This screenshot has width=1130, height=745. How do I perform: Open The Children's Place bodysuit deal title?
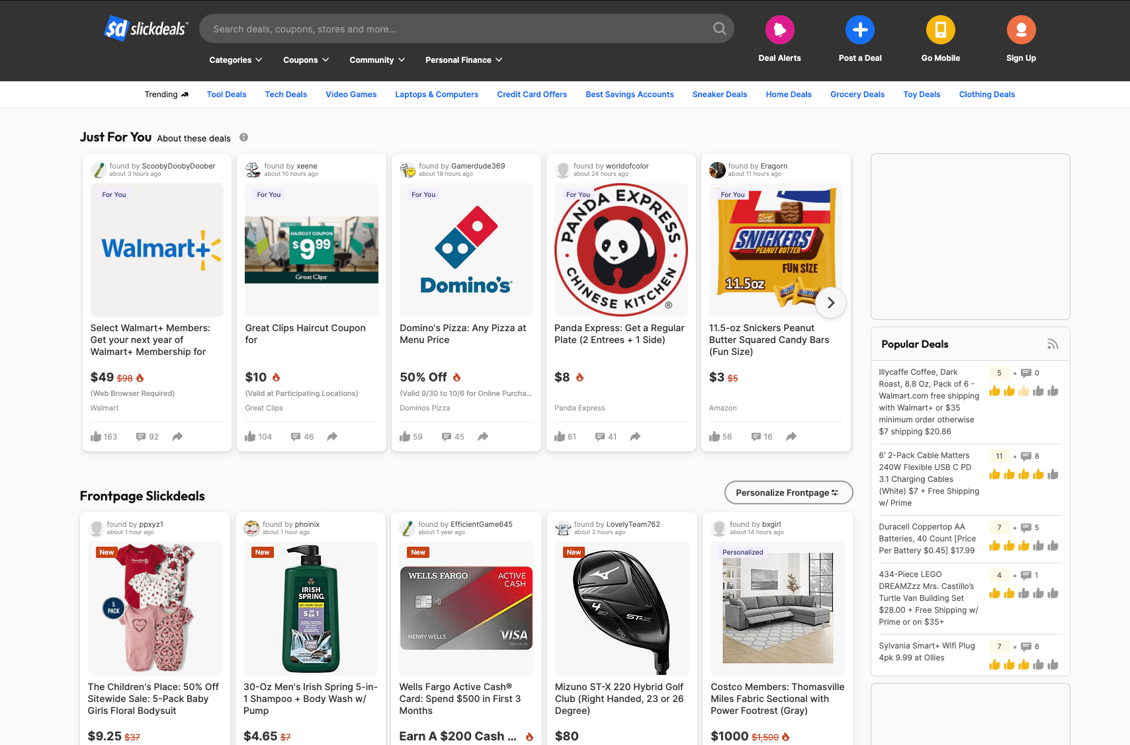click(x=153, y=699)
